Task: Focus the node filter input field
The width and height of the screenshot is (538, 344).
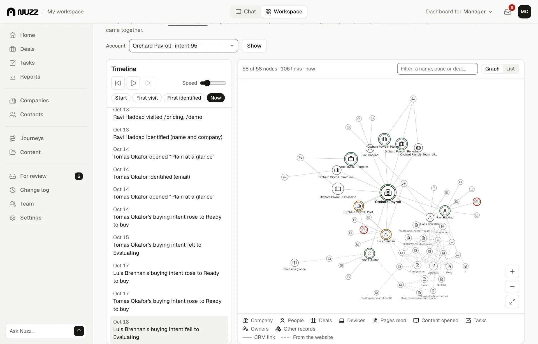Action: pos(437,69)
